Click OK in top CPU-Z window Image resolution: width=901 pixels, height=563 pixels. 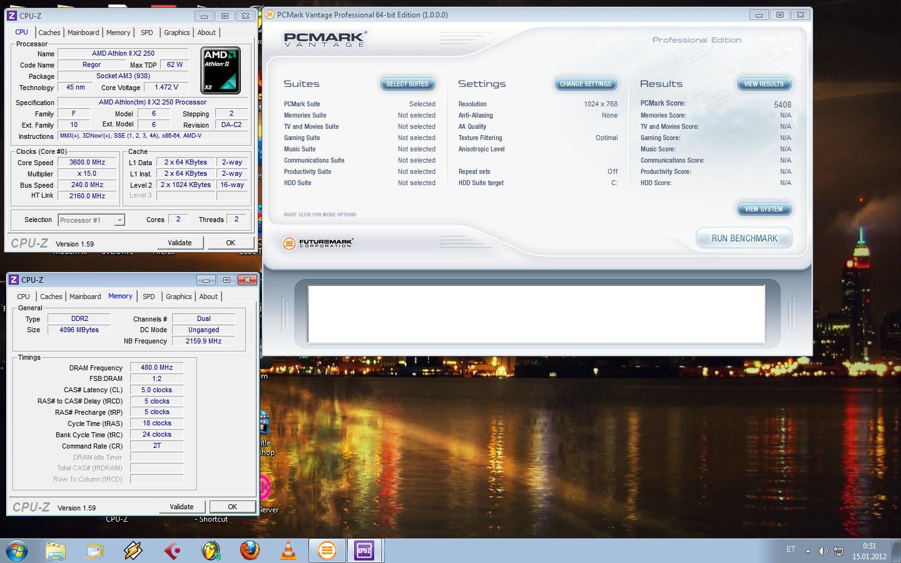pos(230,243)
